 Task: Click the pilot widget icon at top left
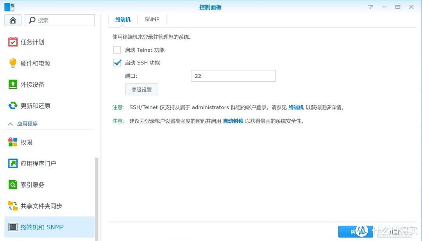click(9, 7)
